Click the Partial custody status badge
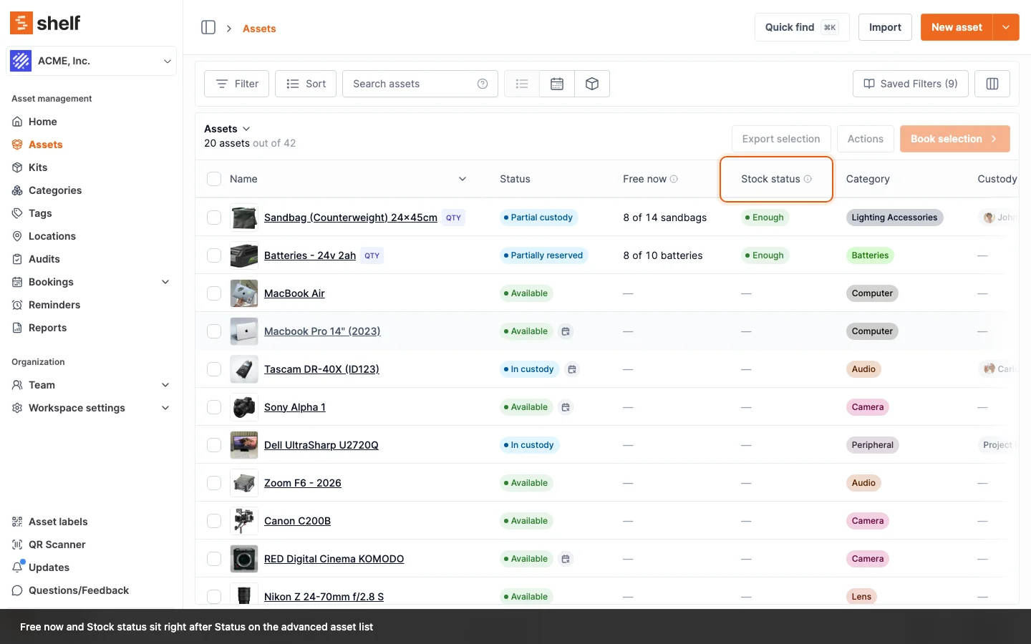1031x644 pixels. pyautogui.click(x=538, y=218)
